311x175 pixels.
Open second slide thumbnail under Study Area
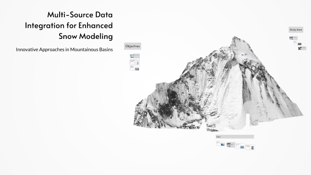click(x=297, y=43)
